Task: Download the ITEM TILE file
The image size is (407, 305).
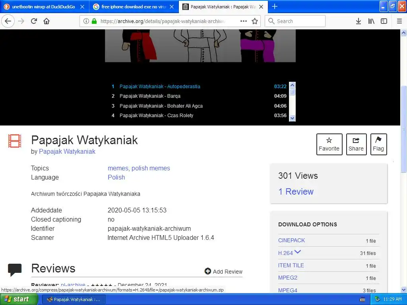Action: click(291, 265)
